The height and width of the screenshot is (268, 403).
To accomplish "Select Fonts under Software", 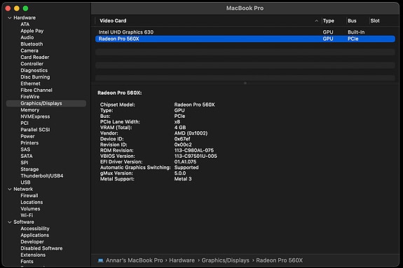I will tap(27, 261).
